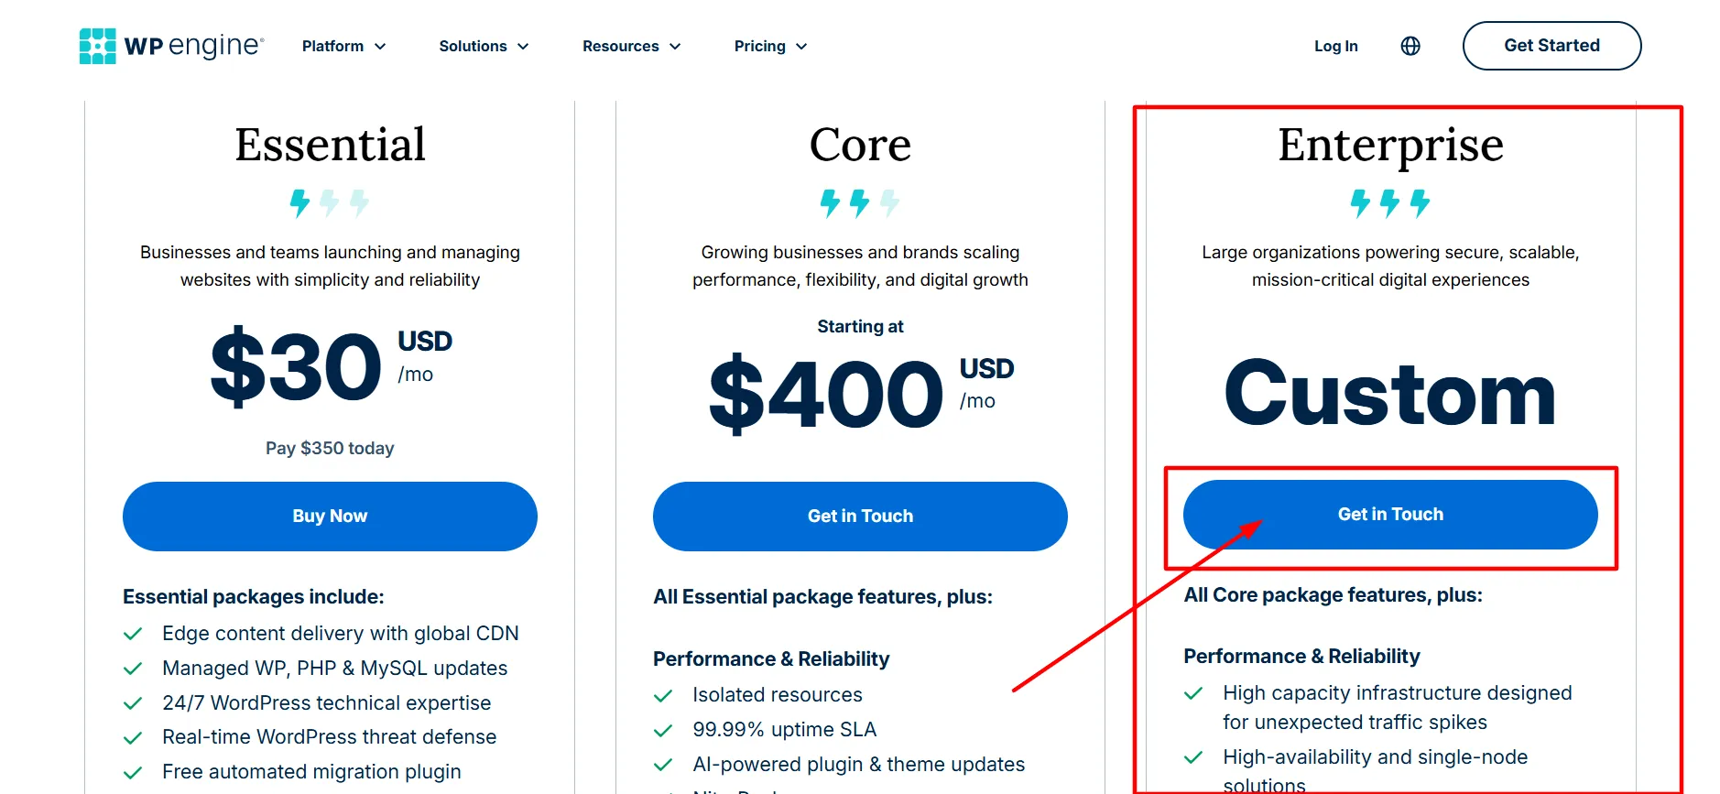Open the Pricing menu
Viewport: 1720px width, 794px height.
pyautogui.click(x=770, y=46)
